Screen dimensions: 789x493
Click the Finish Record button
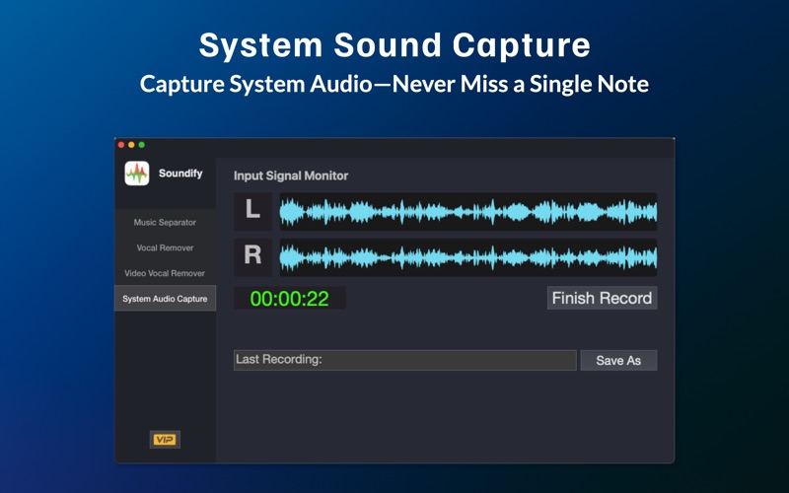pyautogui.click(x=602, y=298)
